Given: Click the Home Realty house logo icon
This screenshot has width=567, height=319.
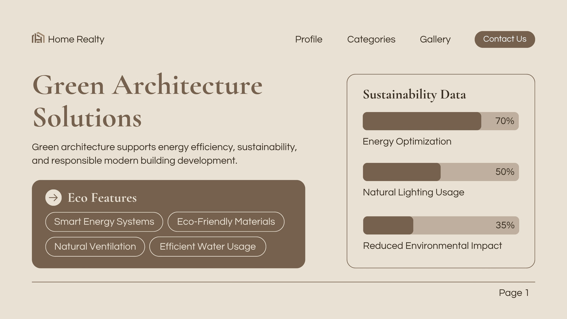Looking at the screenshot, I should (x=38, y=38).
